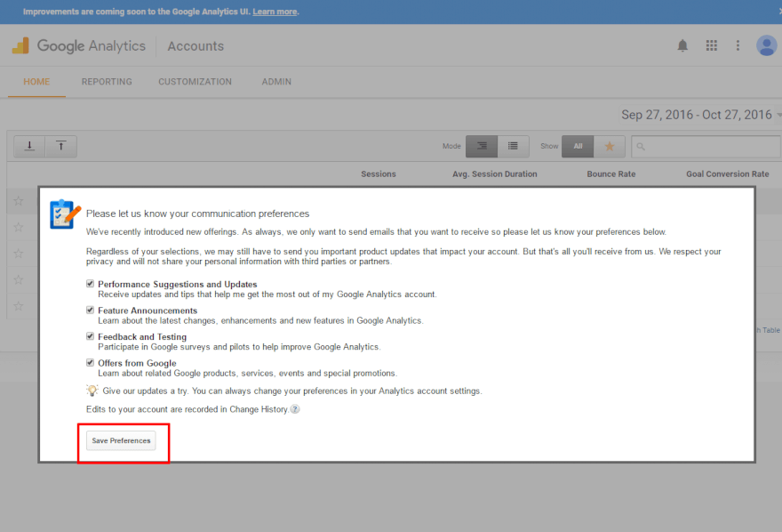The height and width of the screenshot is (532, 782).
Task: Open the three-dot more options menu
Action: pyautogui.click(x=738, y=45)
